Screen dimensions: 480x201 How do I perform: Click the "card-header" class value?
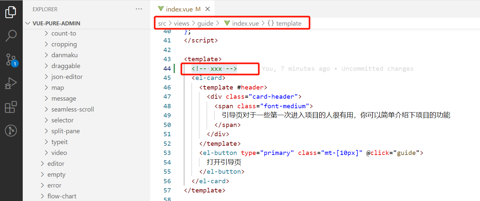pyautogui.click(x=273, y=96)
